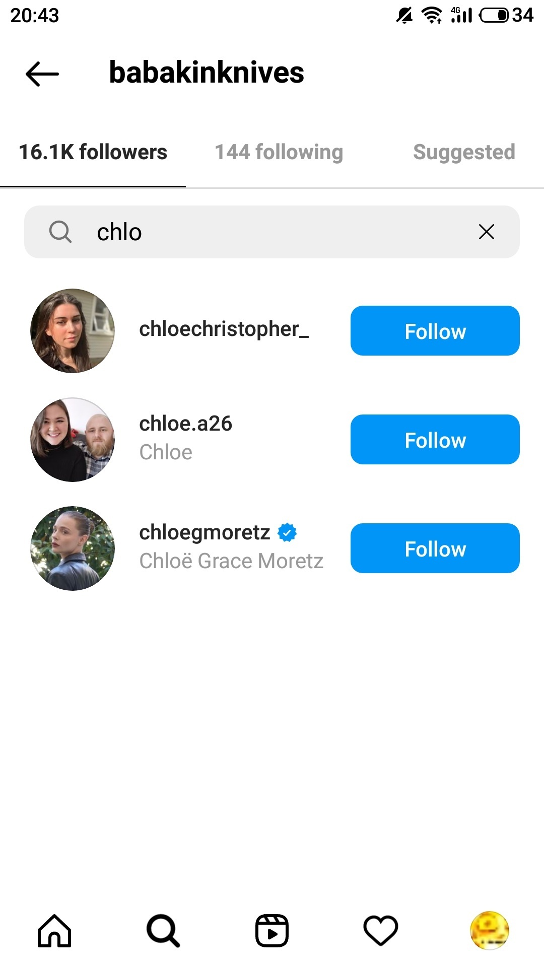Open chloe.a26 profile picture
Screen dimensions: 544x967
pos(73,440)
